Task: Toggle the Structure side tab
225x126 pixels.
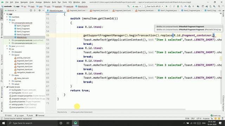Action: click(x=1, y=59)
